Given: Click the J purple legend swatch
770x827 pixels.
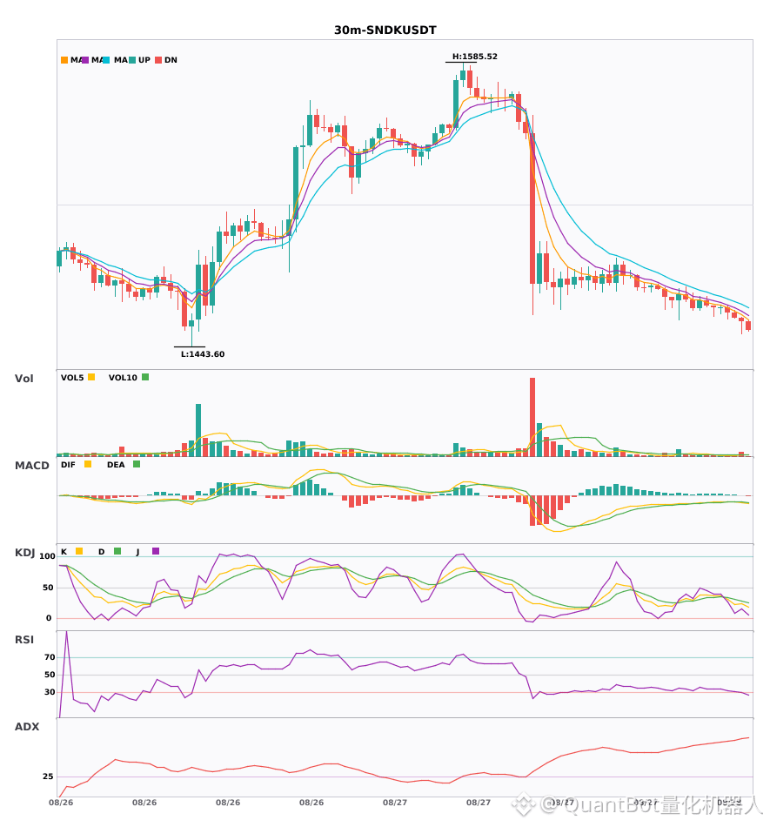Looking at the screenshot, I should point(156,551).
